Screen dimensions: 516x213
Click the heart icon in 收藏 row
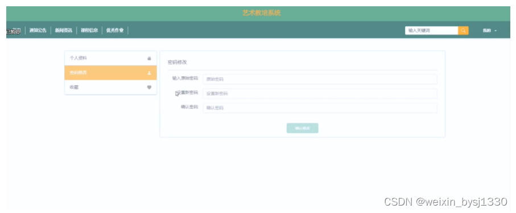click(149, 87)
